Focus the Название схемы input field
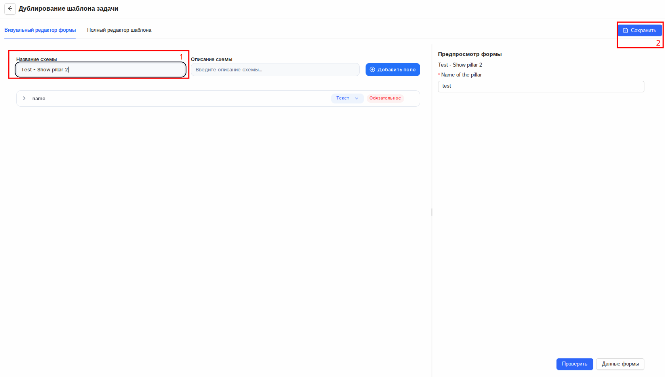Viewport: 665px width, 377px height. (x=101, y=70)
